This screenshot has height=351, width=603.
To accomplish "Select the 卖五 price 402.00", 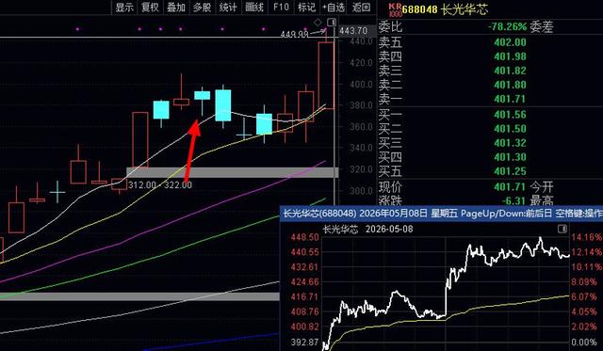I will (510, 42).
